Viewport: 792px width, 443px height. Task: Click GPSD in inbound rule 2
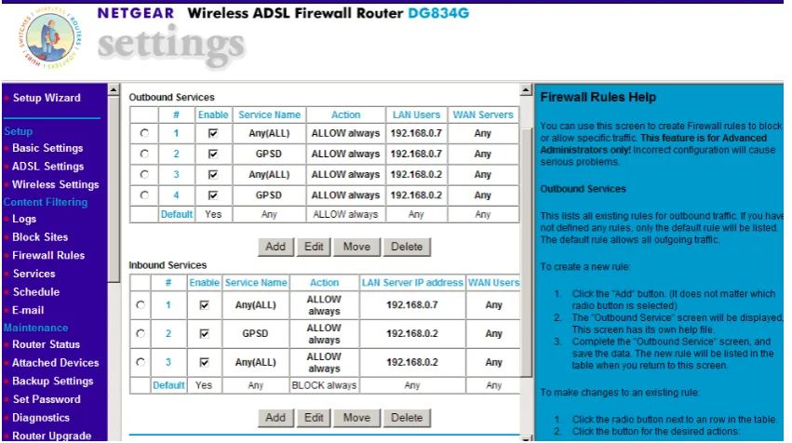click(255, 333)
